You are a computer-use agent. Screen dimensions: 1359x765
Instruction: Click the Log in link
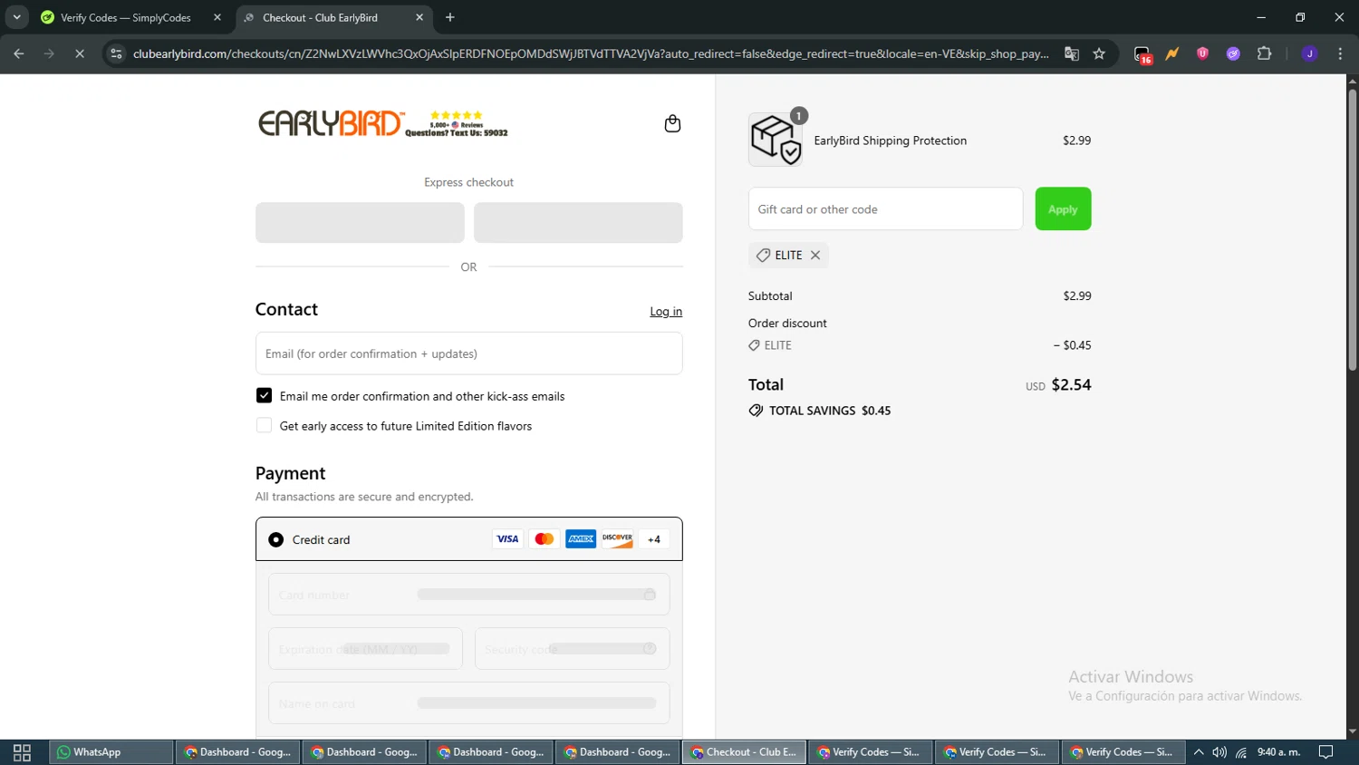[666, 312]
